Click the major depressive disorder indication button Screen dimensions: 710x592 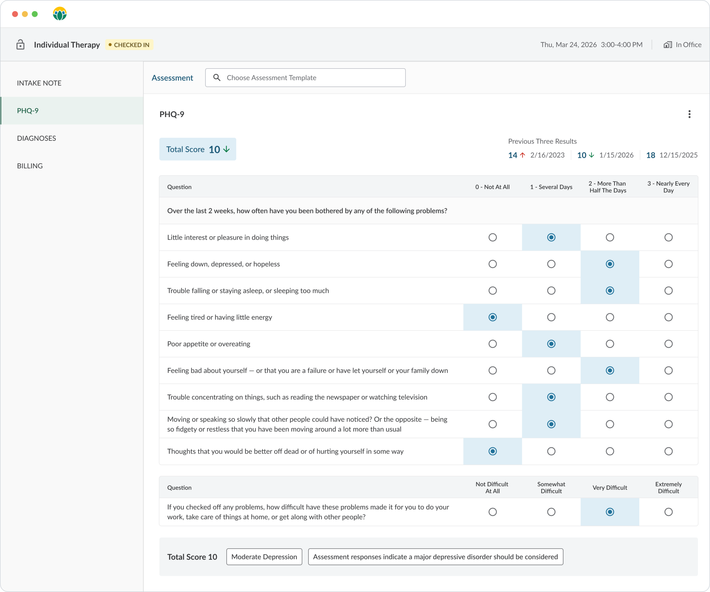tap(435, 557)
